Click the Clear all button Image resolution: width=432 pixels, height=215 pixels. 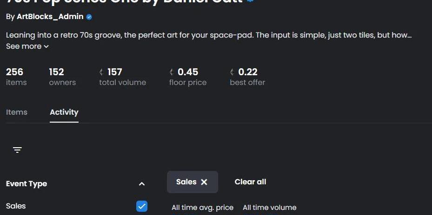tap(250, 182)
